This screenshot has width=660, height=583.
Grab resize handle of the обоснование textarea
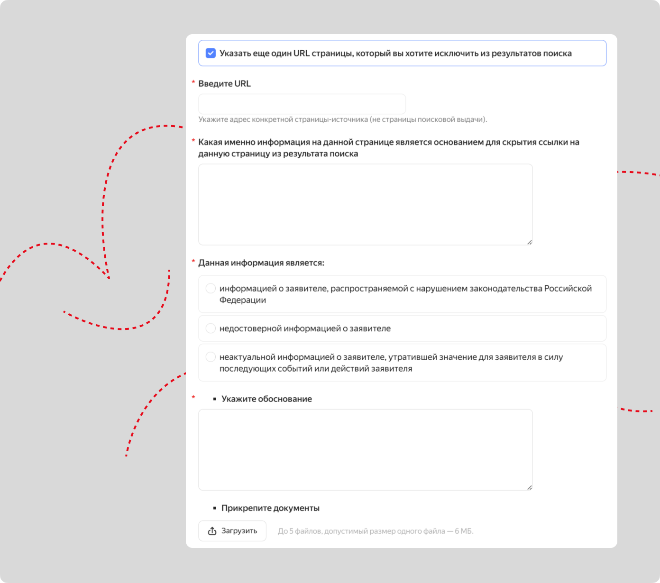click(530, 487)
